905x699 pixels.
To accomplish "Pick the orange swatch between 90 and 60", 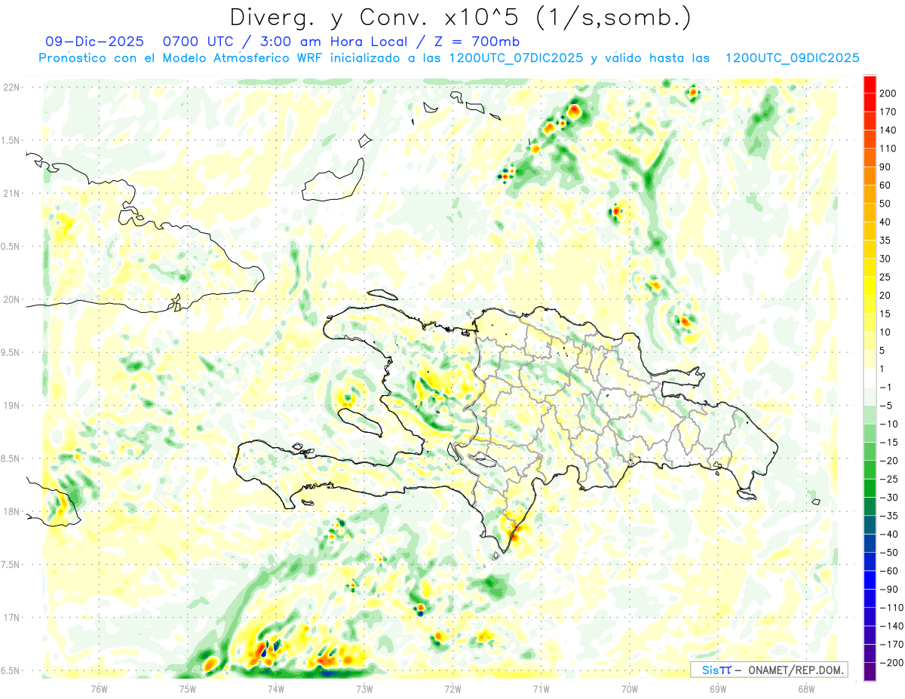I will tap(870, 176).
